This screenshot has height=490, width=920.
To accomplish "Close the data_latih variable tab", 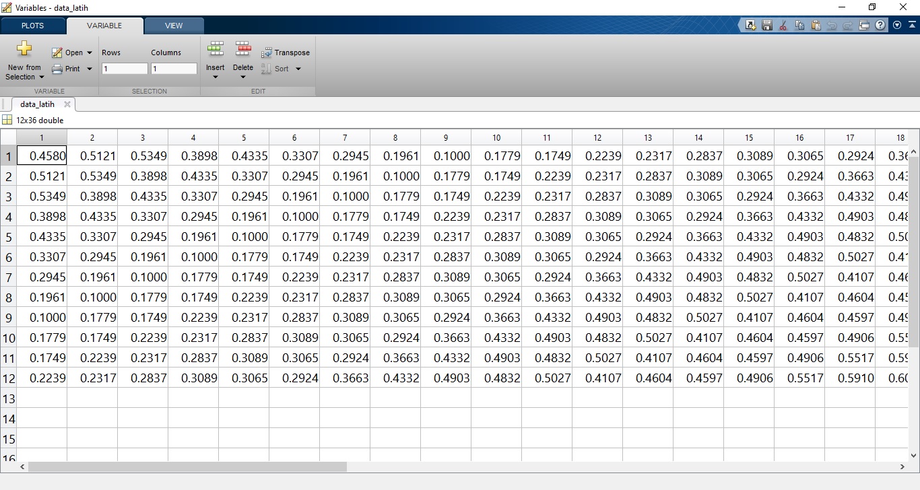I will [x=67, y=104].
